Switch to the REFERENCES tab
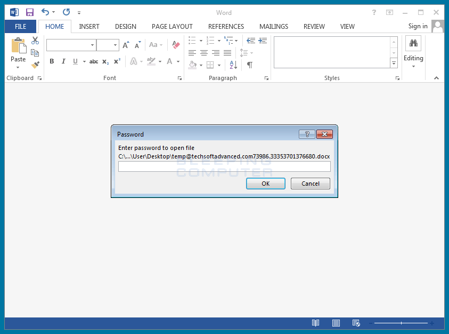449x334 pixels. point(226,26)
